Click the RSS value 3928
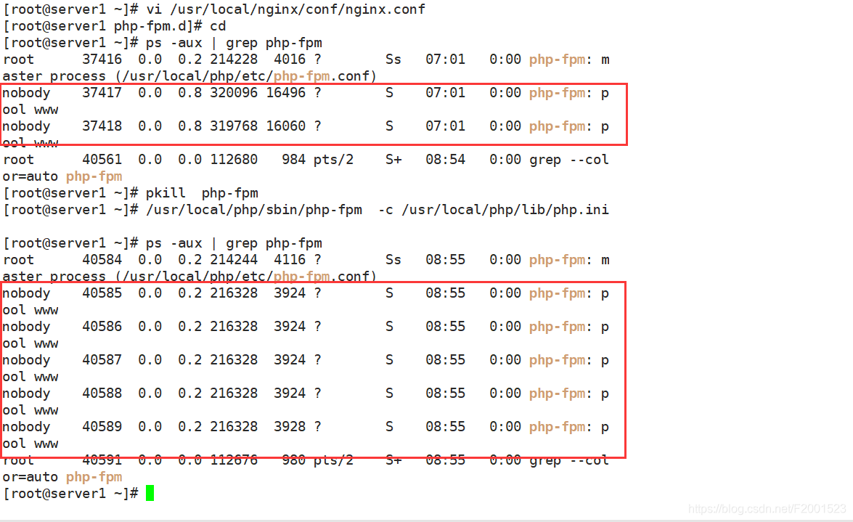The height and width of the screenshot is (522, 853). point(290,427)
